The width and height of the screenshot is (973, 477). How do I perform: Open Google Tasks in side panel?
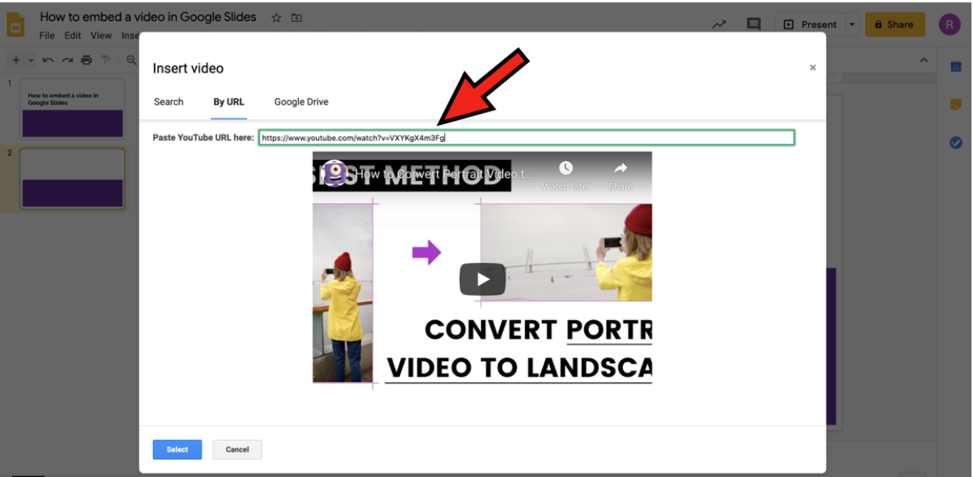(x=956, y=143)
